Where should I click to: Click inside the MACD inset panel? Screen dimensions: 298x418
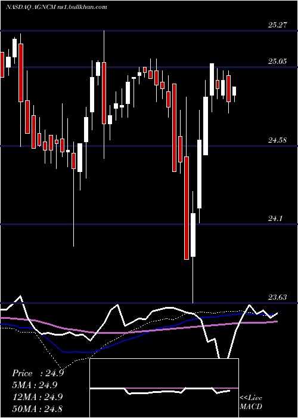point(164,388)
